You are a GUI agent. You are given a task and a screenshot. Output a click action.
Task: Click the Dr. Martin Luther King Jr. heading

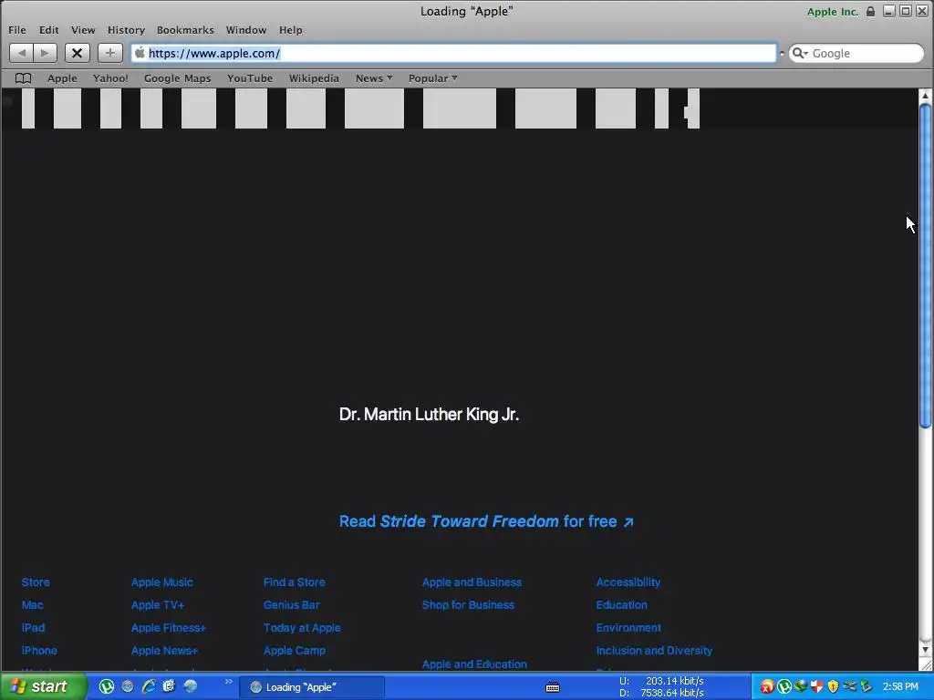(429, 415)
